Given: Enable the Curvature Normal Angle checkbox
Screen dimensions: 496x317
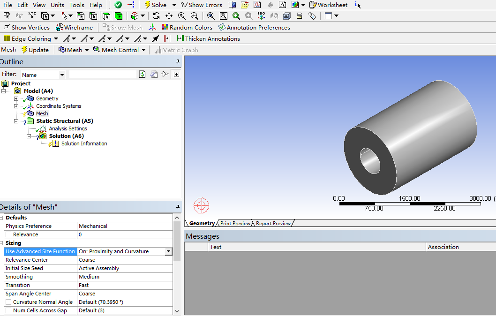Looking at the screenshot, I should point(8,302).
